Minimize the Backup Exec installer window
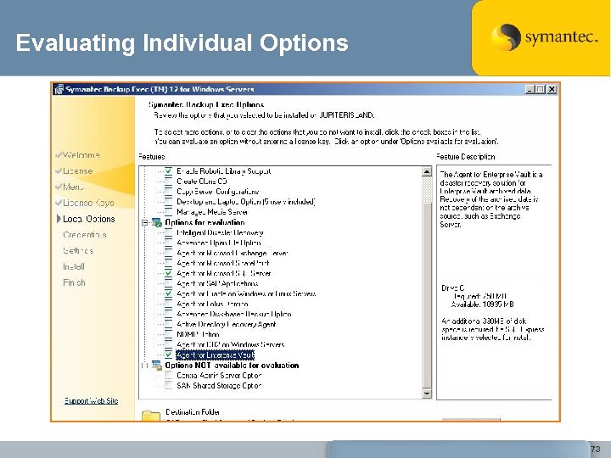 [x=530, y=90]
